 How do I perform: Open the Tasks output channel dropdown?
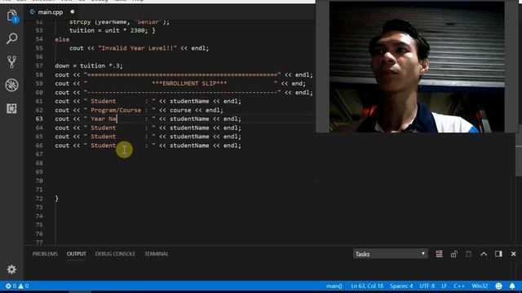coord(390,254)
